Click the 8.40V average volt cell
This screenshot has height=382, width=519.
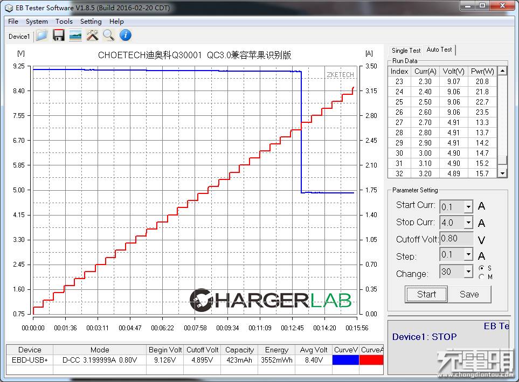click(314, 360)
